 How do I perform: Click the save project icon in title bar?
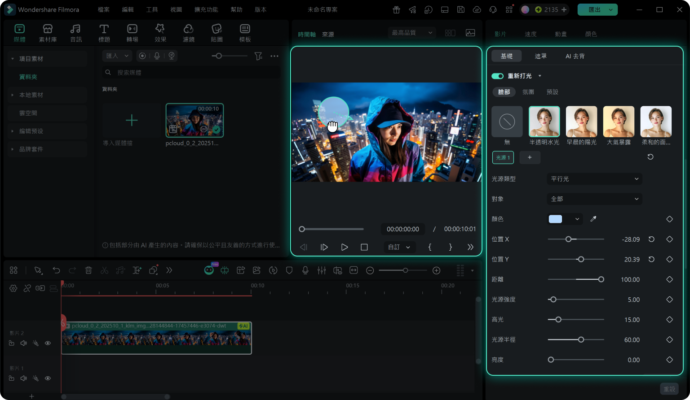[x=461, y=9]
